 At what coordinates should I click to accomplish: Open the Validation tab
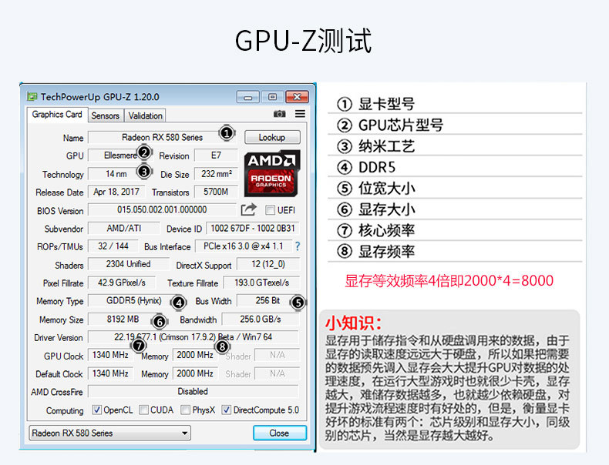click(x=145, y=115)
